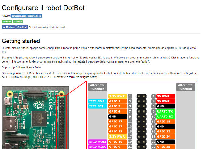Image resolution: width=203 pixels, height=149 pixels.
Task: Click the author email badge
Action: tap(26, 16)
